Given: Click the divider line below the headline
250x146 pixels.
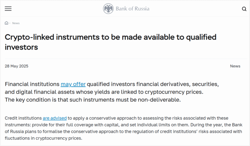Looking at the screenshot, I should click(126, 59).
